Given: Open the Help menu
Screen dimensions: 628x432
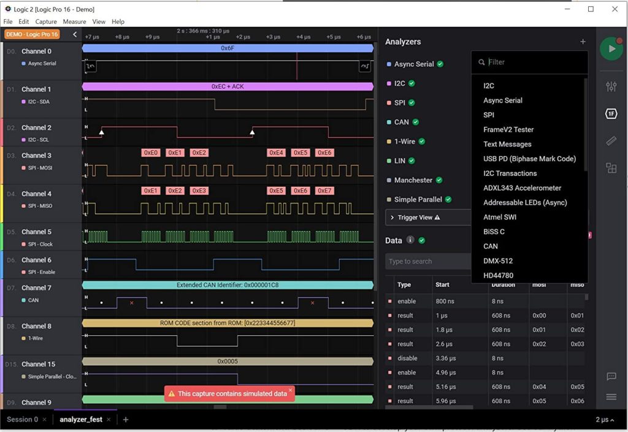Looking at the screenshot, I should (x=118, y=21).
